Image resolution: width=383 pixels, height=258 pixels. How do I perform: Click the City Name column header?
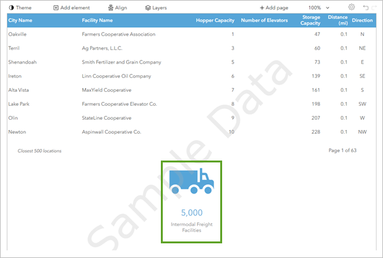tap(20, 20)
